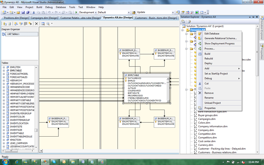The width and height of the screenshot is (264, 165).
Task: Open the collapsed Properties side tab
Action: (261, 51)
